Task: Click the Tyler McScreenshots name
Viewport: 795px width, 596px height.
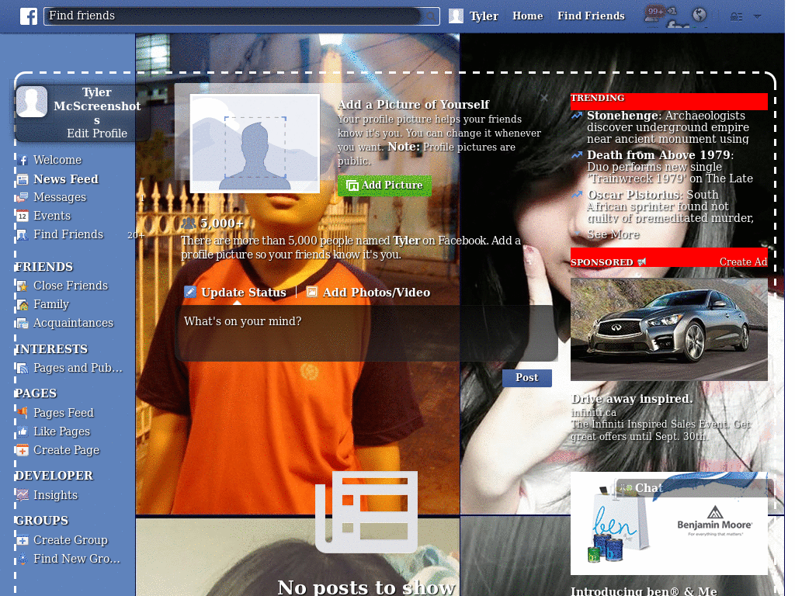Action: tap(97, 106)
